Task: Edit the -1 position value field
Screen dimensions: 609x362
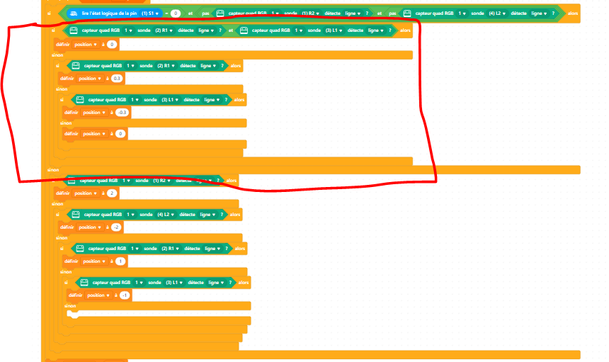Action: [125, 295]
